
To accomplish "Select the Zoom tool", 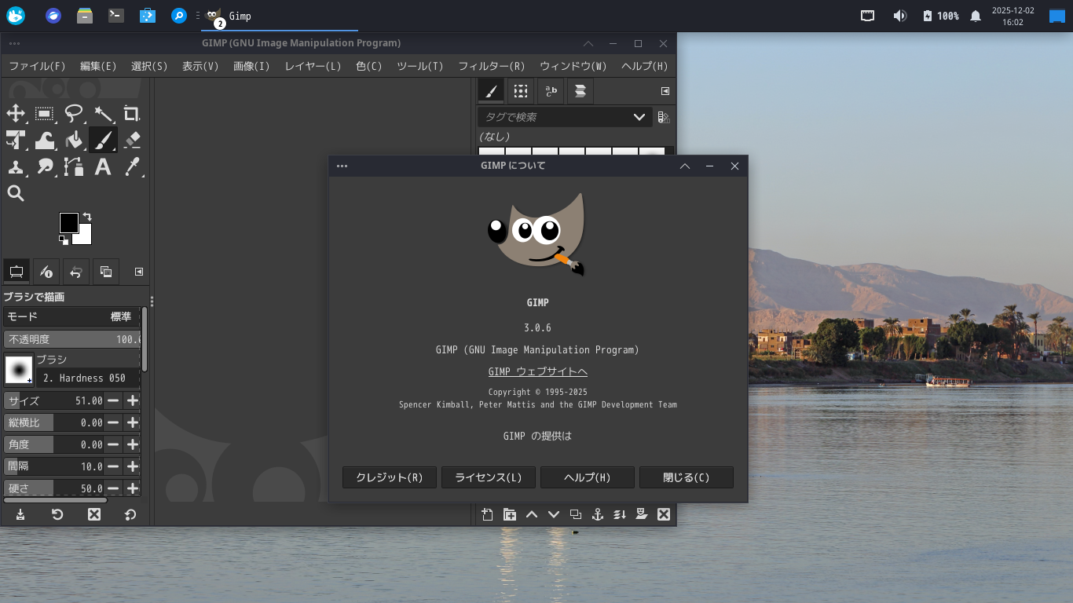I will [16, 193].
